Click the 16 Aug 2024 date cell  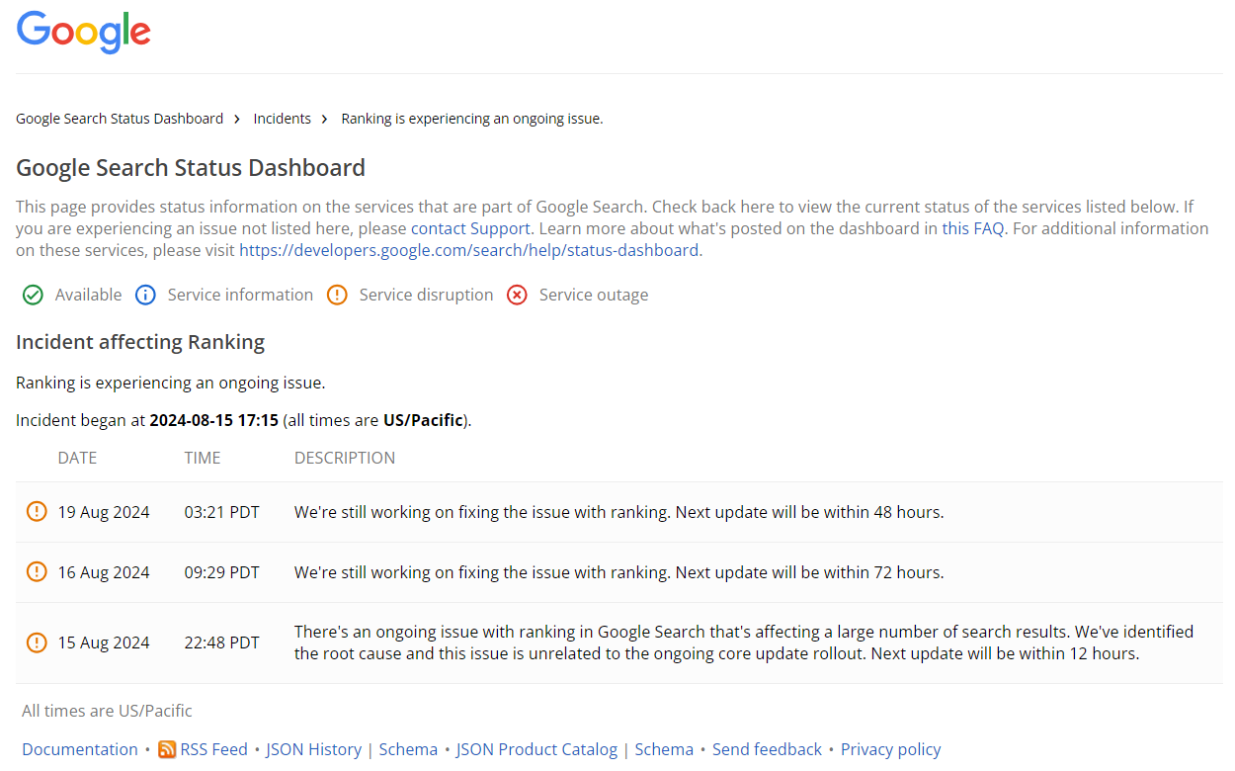click(104, 572)
